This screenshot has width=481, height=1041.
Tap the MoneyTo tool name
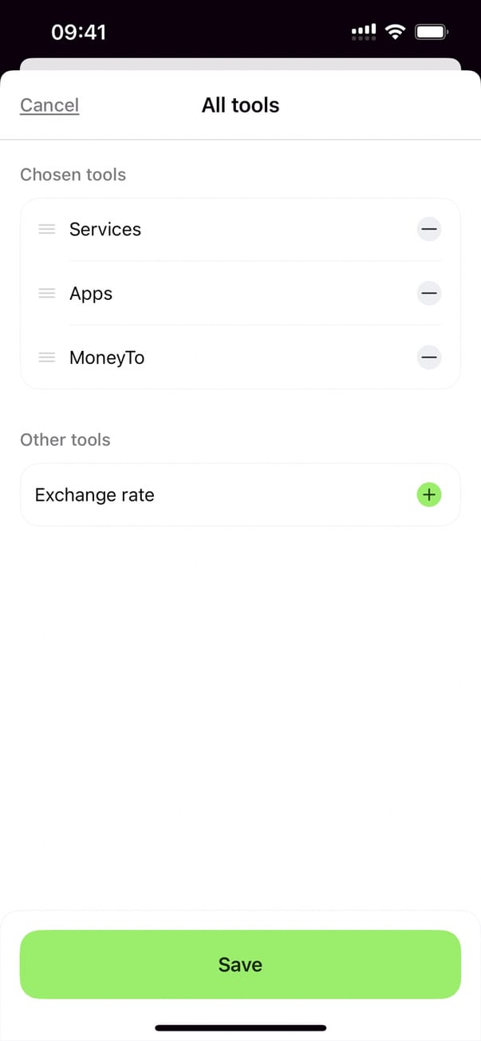[x=107, y=357]
